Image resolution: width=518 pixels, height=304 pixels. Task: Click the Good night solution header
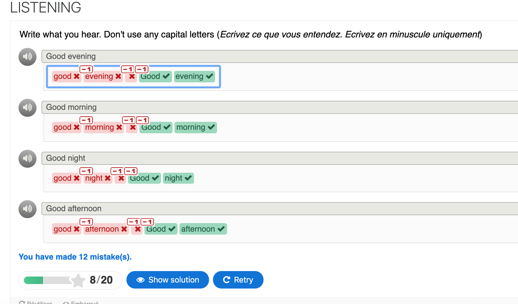click(279, 158)
